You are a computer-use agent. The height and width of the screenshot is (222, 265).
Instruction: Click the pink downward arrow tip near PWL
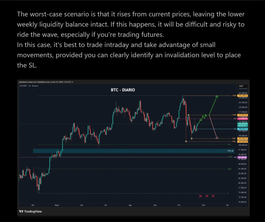pyautogui.click(x=217, y=138)
